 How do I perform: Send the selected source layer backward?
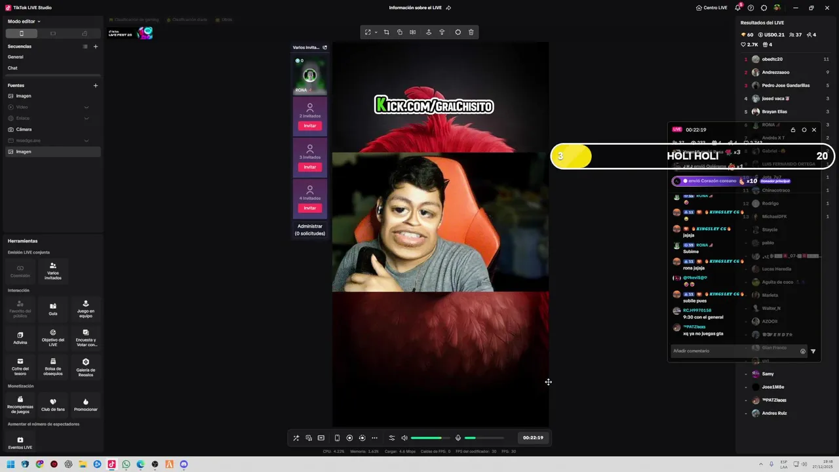[442, 32]
